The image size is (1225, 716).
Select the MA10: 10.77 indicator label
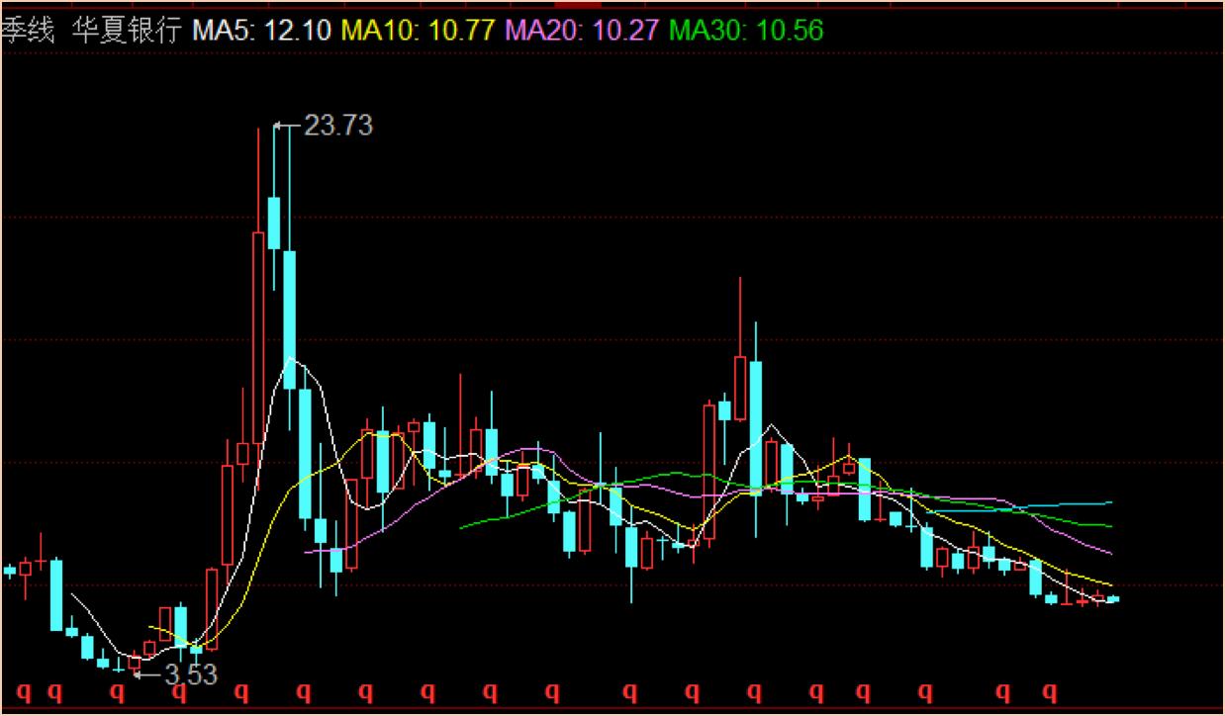click(x=419, y=31)
